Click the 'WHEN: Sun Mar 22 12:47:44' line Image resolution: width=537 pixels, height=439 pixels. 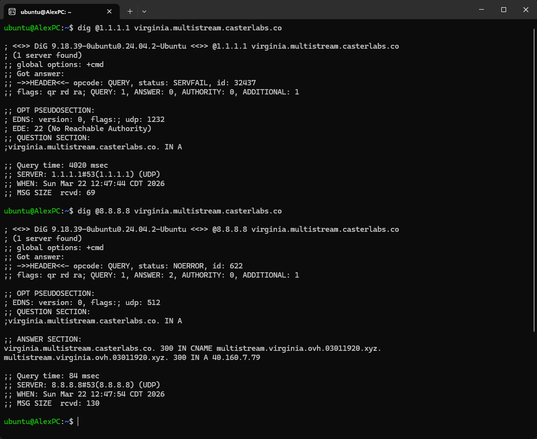[x=84, y=184]
